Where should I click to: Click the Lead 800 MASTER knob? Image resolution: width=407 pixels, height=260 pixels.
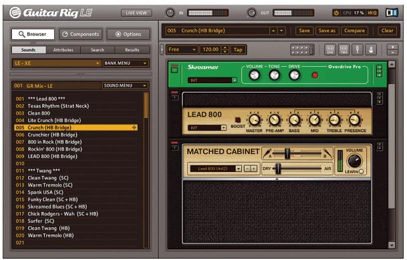pyautogui.click(x=254, y=119)
